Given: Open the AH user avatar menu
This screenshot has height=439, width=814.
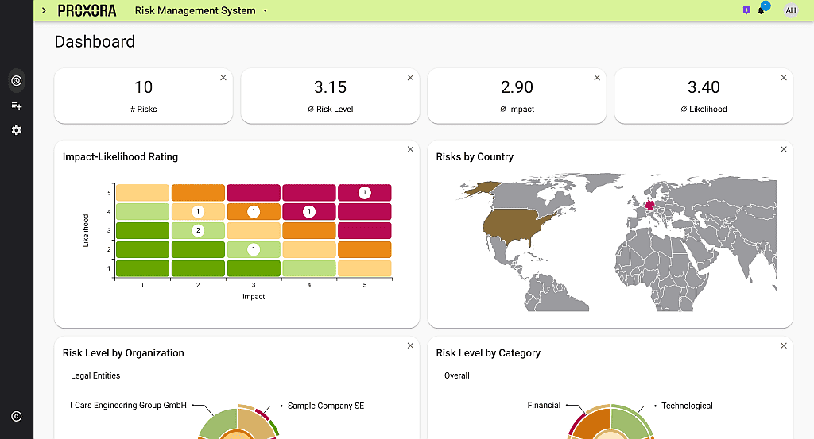Looking at the screenshot, I should coord(790,10).
